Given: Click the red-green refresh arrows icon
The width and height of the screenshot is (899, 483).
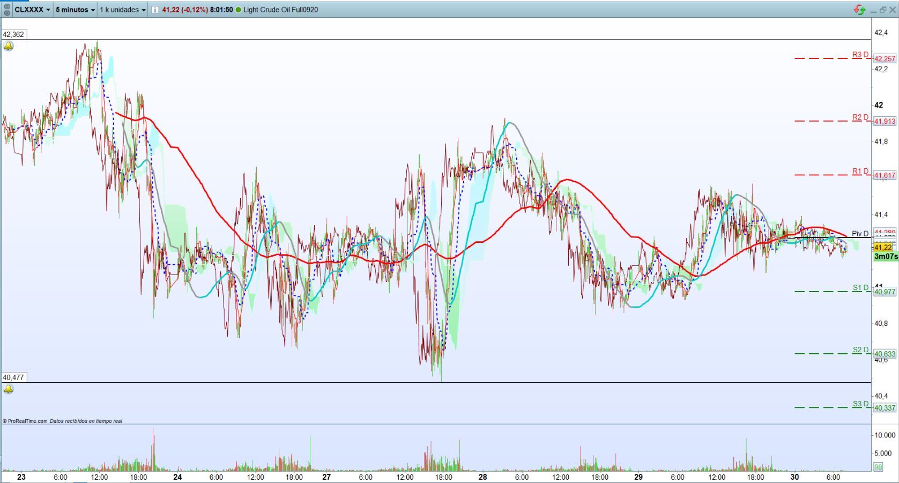Looking at the screenshot, I should pyautogui.click(x=859, y=10).
